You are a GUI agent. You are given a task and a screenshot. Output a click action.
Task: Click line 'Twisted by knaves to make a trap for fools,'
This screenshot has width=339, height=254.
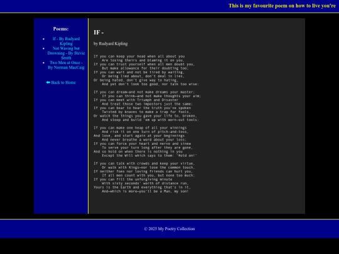[146, 112]
